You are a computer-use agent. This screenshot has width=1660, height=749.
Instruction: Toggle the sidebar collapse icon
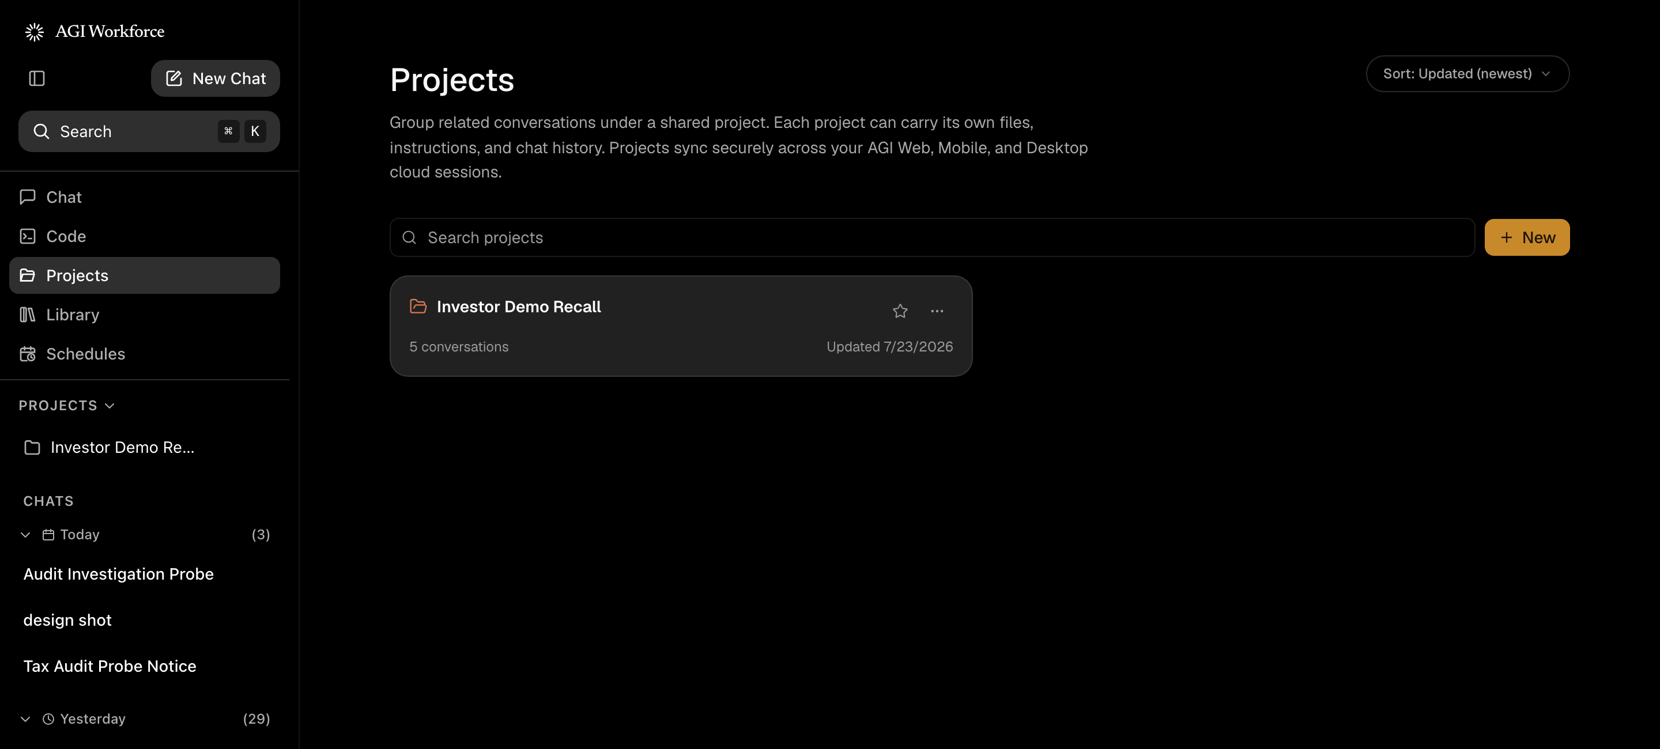click(x=37, y=78)
